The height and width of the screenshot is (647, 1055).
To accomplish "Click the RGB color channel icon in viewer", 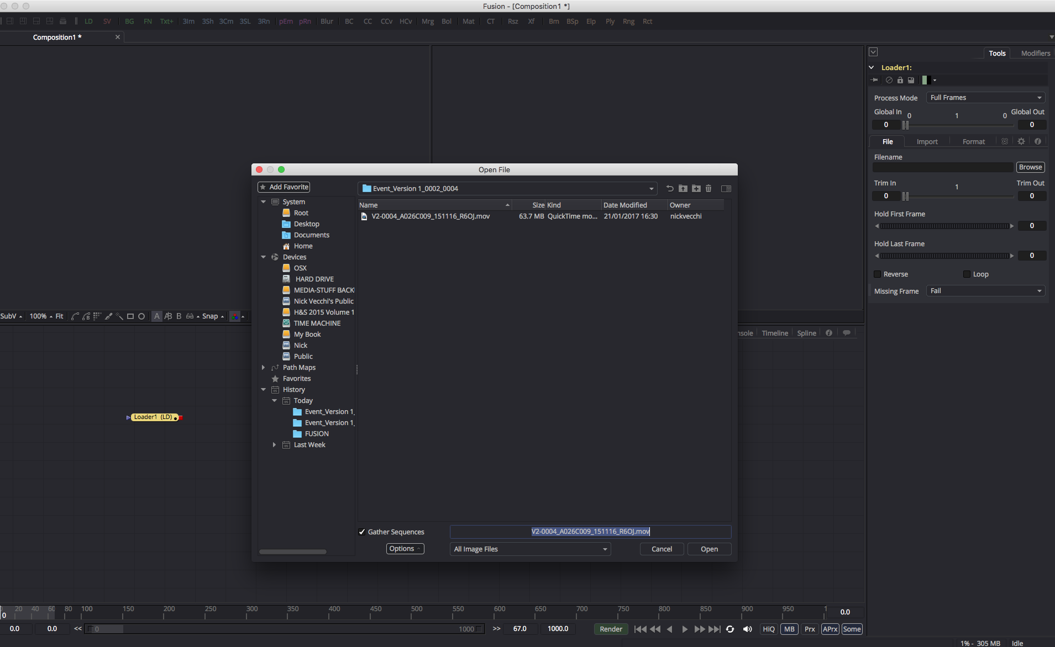I will pos(235,316).
